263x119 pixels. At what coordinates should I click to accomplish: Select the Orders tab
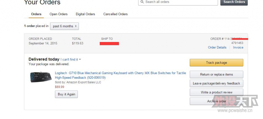(x=36, y=14)
